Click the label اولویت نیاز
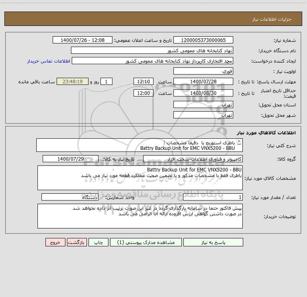307x297 pixels. (x=285, y=72)
